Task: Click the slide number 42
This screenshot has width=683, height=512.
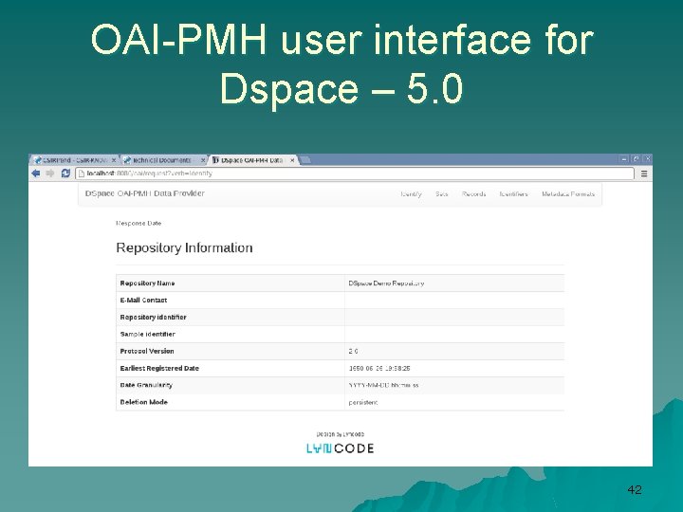Action: pyautogui.click(x=635, y=490)
